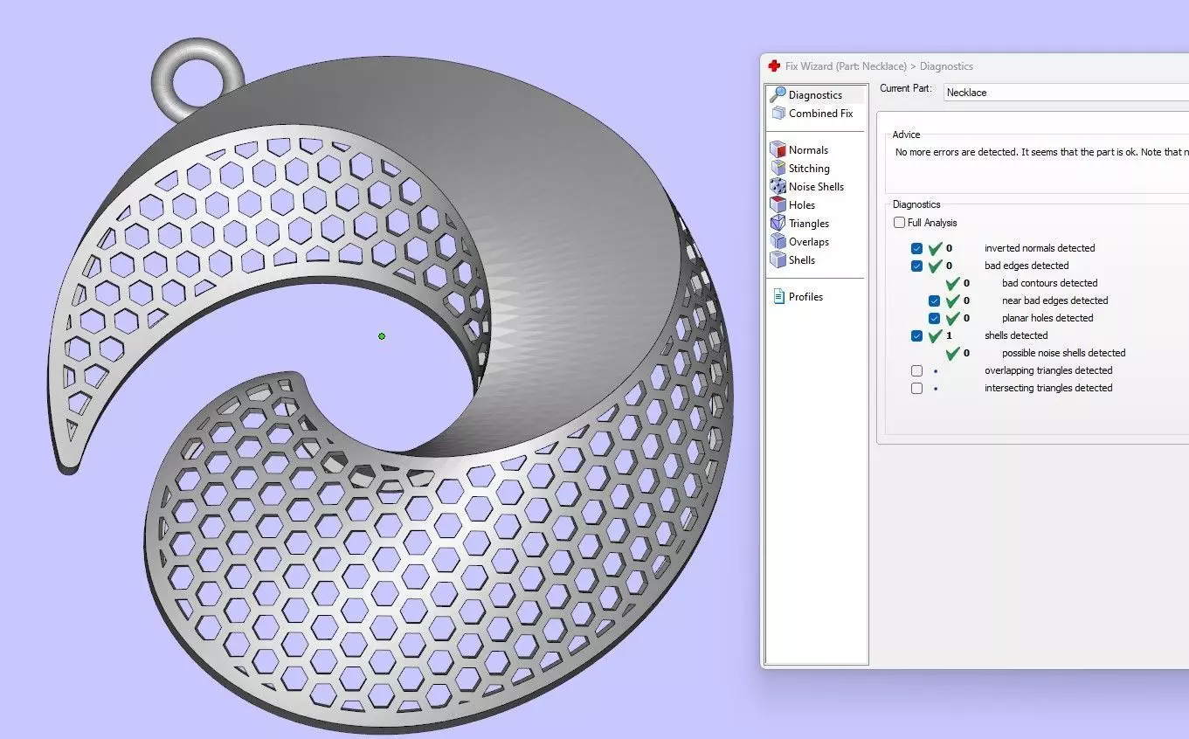Screen dimensions: 1189x739
Task: Click the 'Current Part:' label
Action: [906, 89]
